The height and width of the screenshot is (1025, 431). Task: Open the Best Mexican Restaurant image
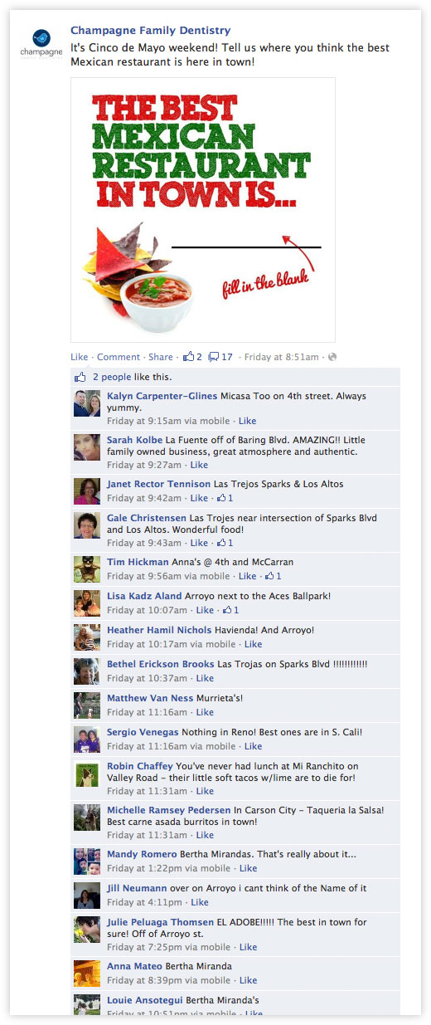click(x=203, y=210)
